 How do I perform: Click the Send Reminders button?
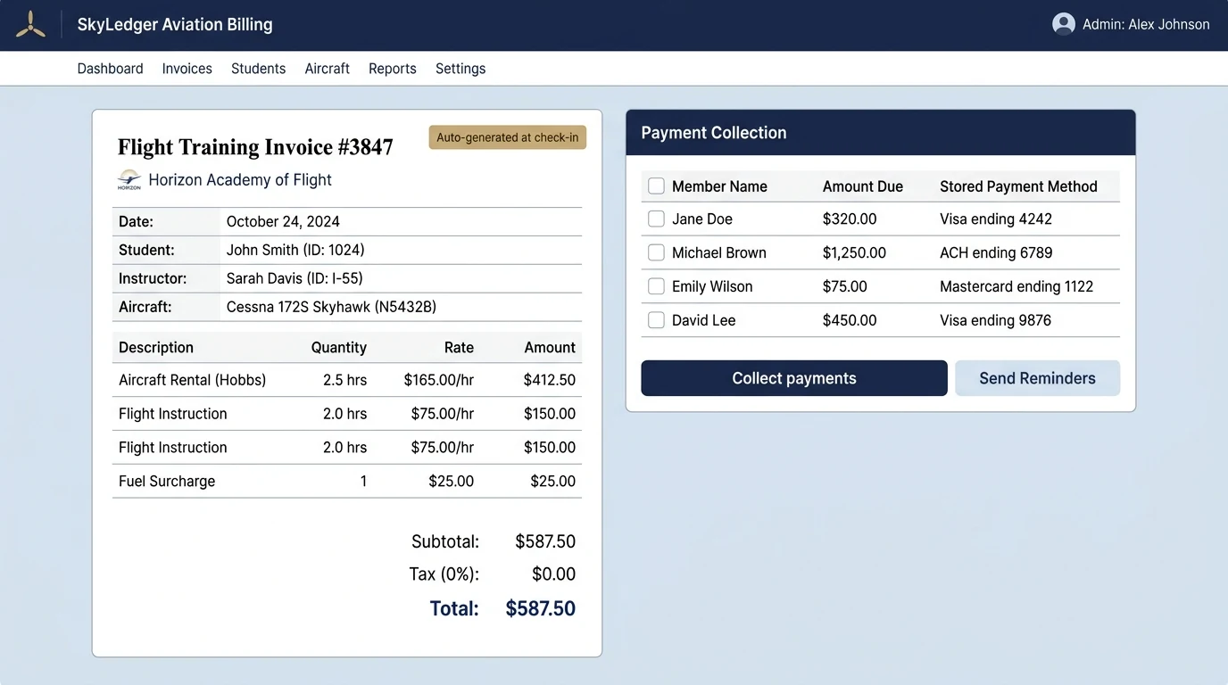click(1037, 378)
